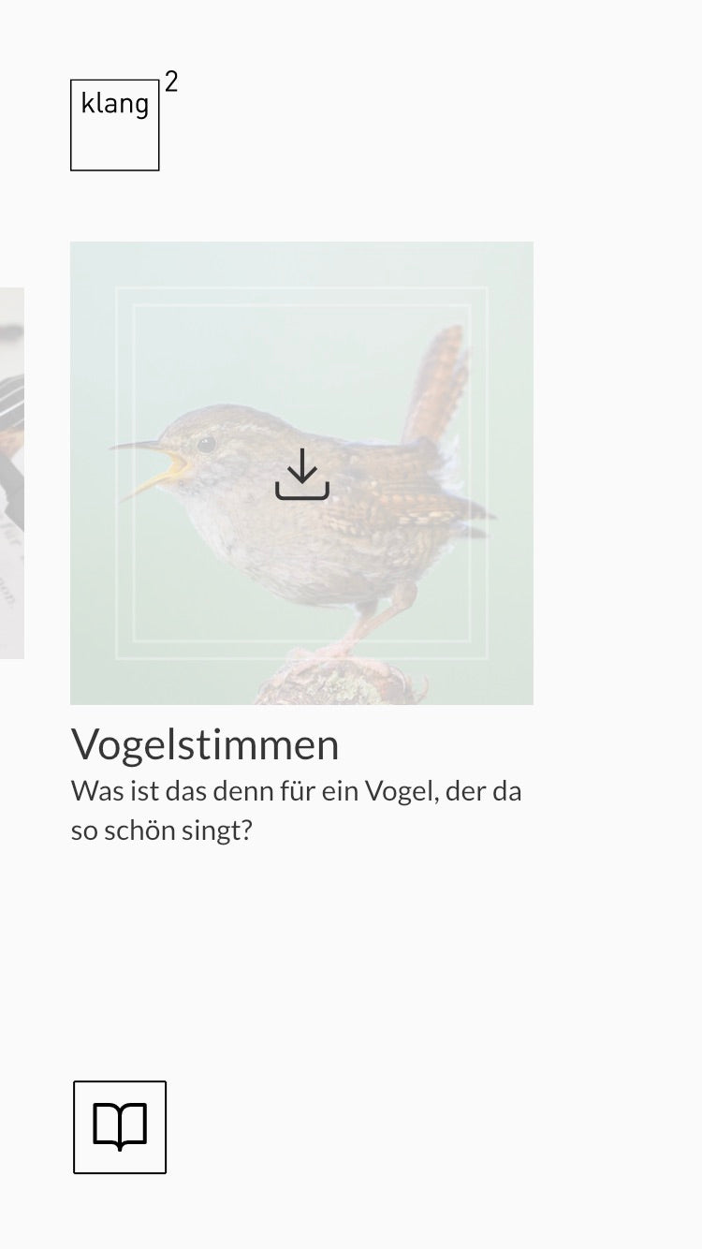Click the text 'so schön singt?'
Screen dimensions: 702x1249
tap(162, 830)
